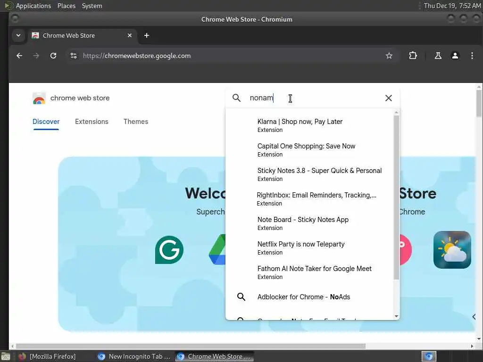Click the suggestion list scroll-up arrow
The height and width of the screenshot is (362, 483).
click(x=396, y=112)
